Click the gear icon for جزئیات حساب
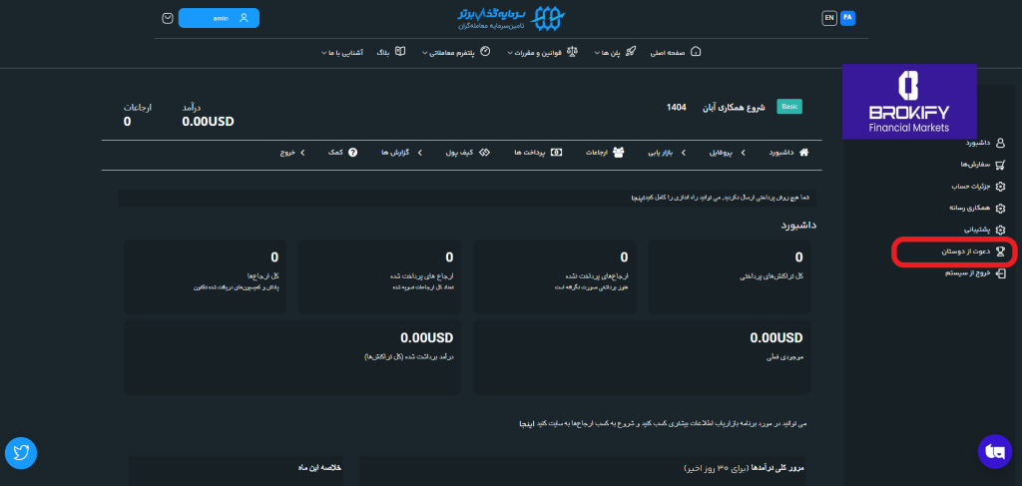Screen dimensions: 1022x486 pyautogui.click(x=1001, y=187)
